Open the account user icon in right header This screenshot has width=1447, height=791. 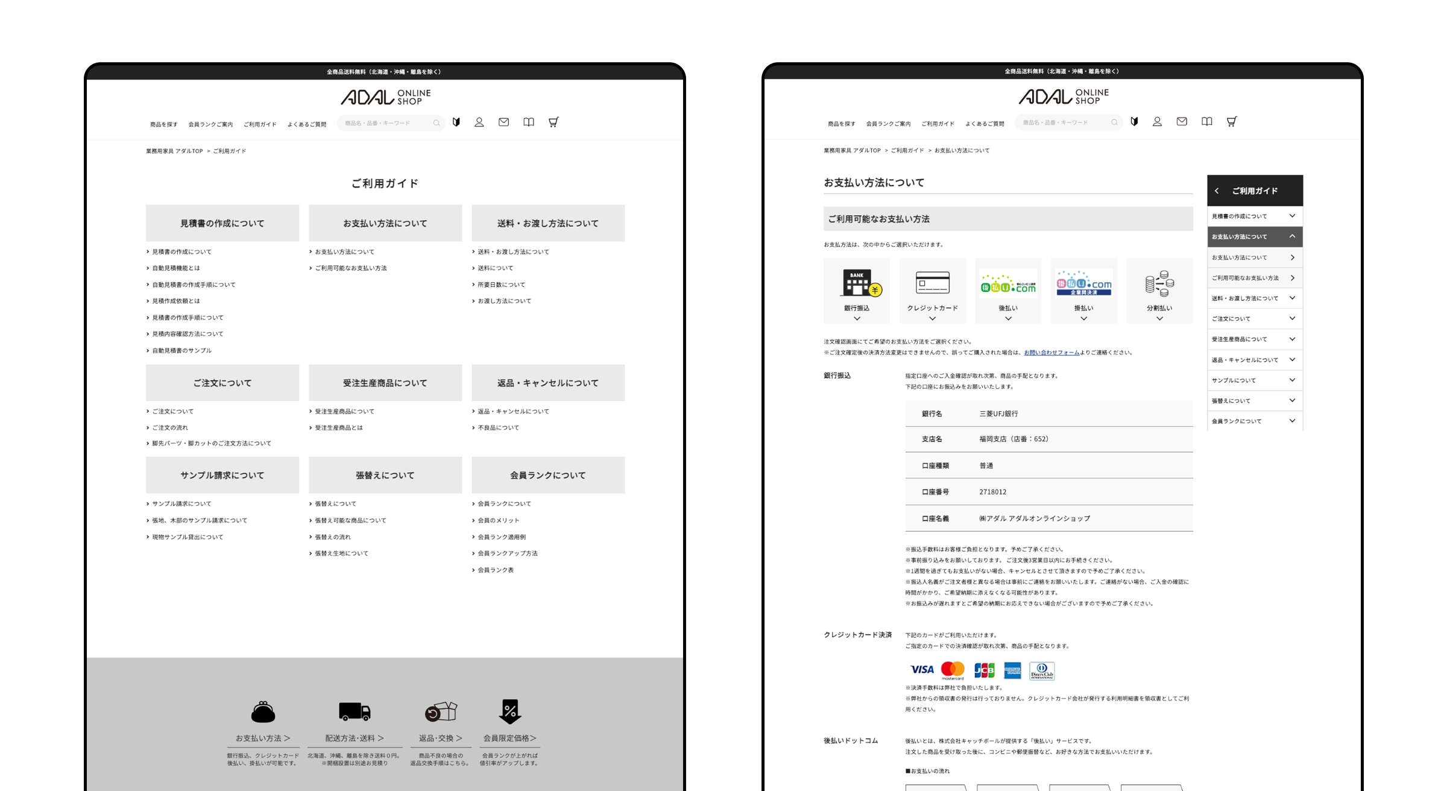tap(1157, 122)
